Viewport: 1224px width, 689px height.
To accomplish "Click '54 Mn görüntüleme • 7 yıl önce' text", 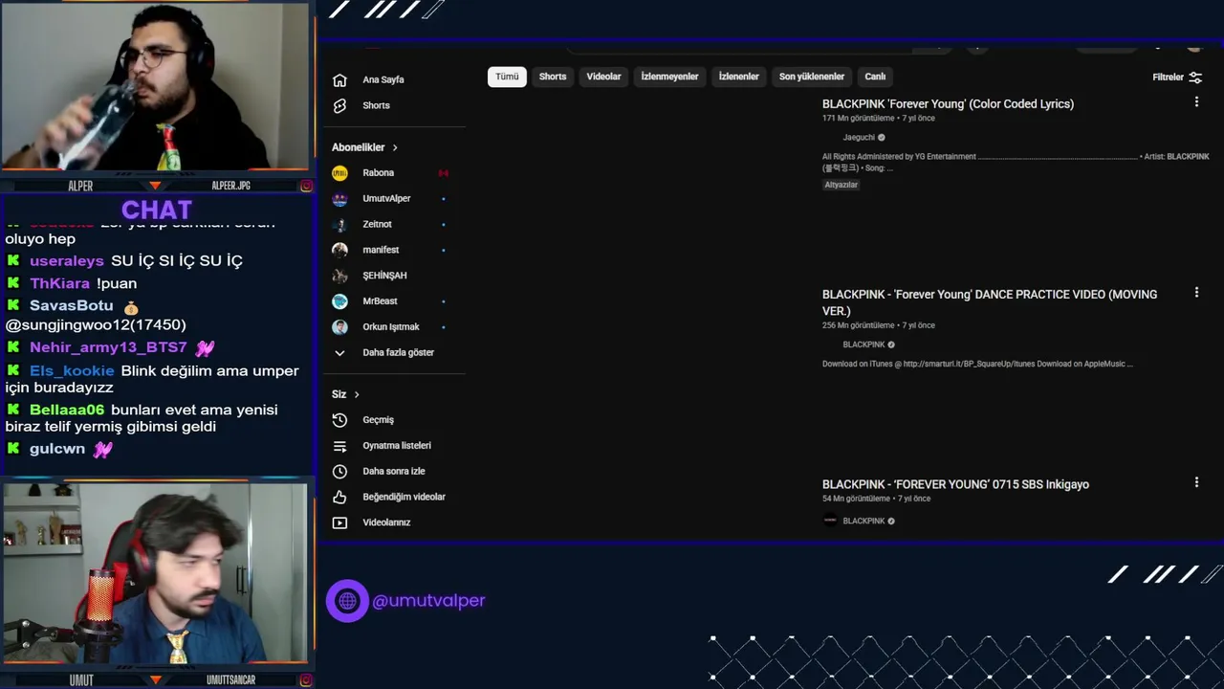I will tap(876, 499).
